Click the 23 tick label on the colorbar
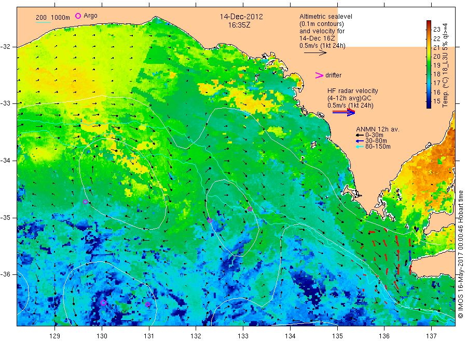Screen dimensions: 467x343 (436, 29)
